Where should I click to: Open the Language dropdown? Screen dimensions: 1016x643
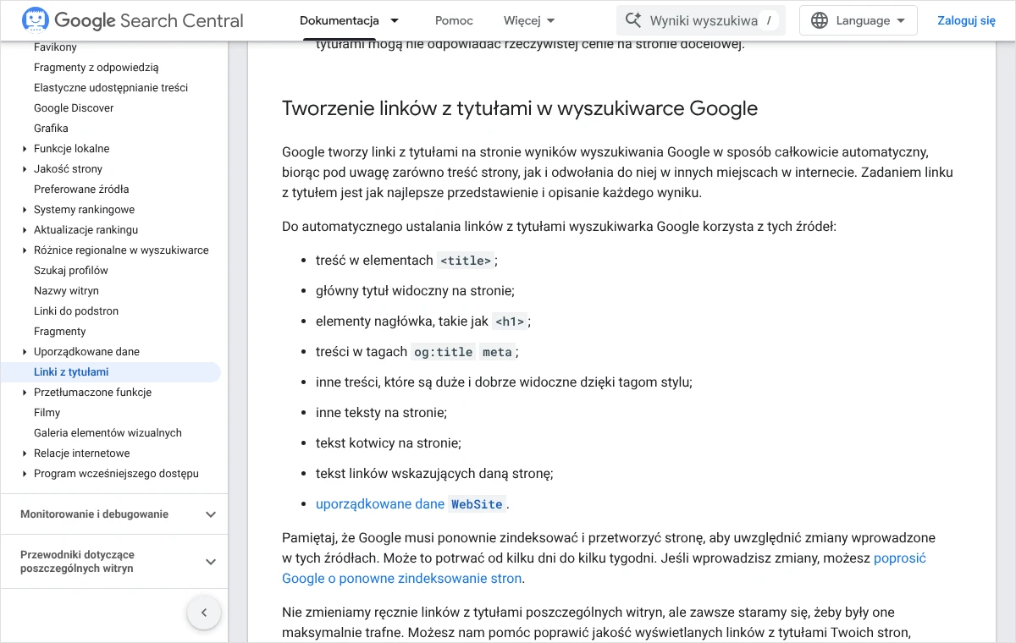[x=859, y=20]
